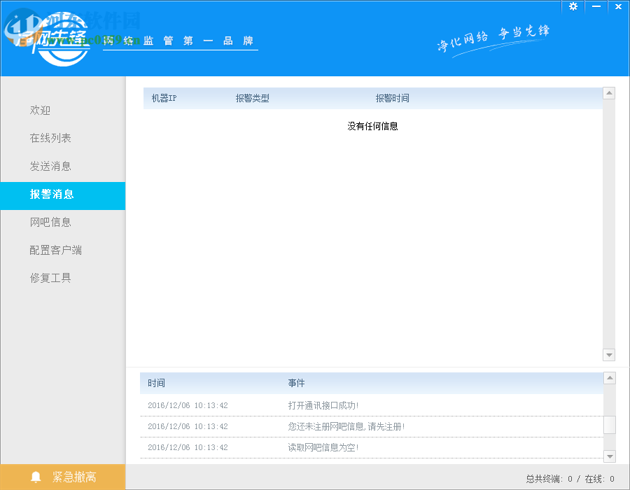Click the 报警时间 column header
This screenshot has height=490, width=630.
coord(392,98)
